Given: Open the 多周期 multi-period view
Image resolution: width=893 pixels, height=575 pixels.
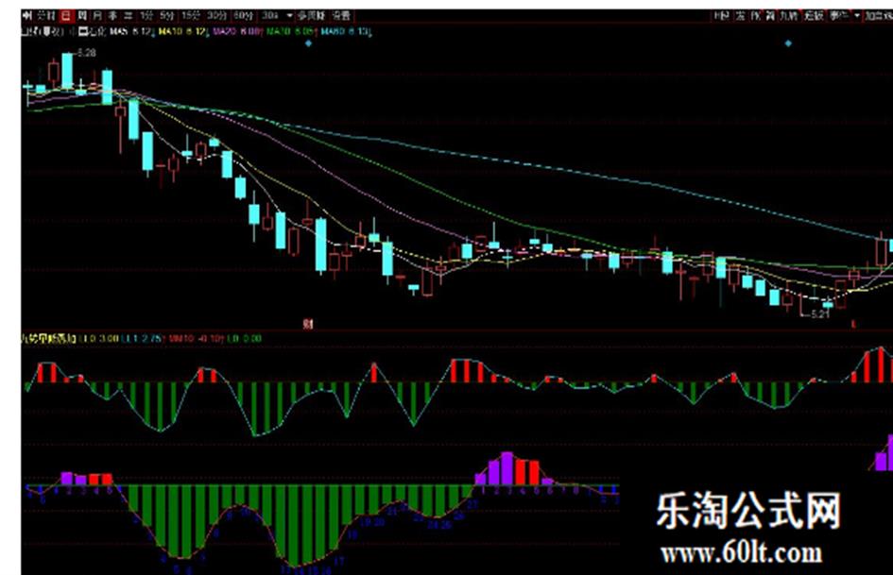Looking at the screenshot, I should point(310,16).
